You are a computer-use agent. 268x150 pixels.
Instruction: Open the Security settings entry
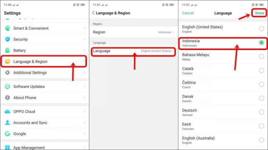[x=44, y=39]
